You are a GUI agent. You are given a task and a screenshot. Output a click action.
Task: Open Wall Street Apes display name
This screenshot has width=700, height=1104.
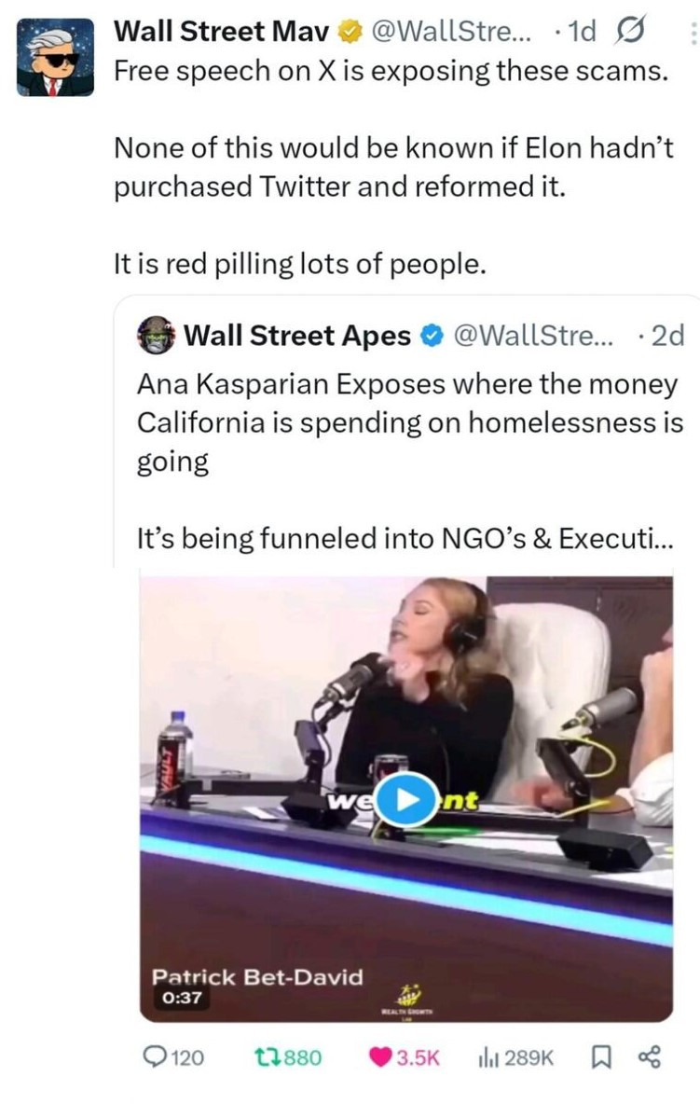point(297,336)
